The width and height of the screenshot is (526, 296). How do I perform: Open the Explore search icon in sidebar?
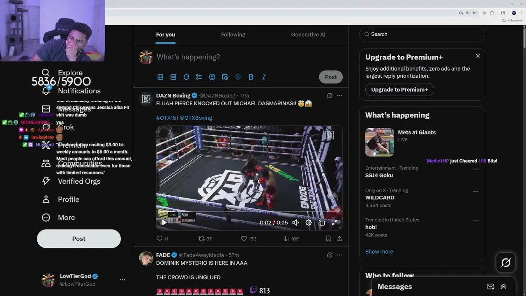click(46, 73)
